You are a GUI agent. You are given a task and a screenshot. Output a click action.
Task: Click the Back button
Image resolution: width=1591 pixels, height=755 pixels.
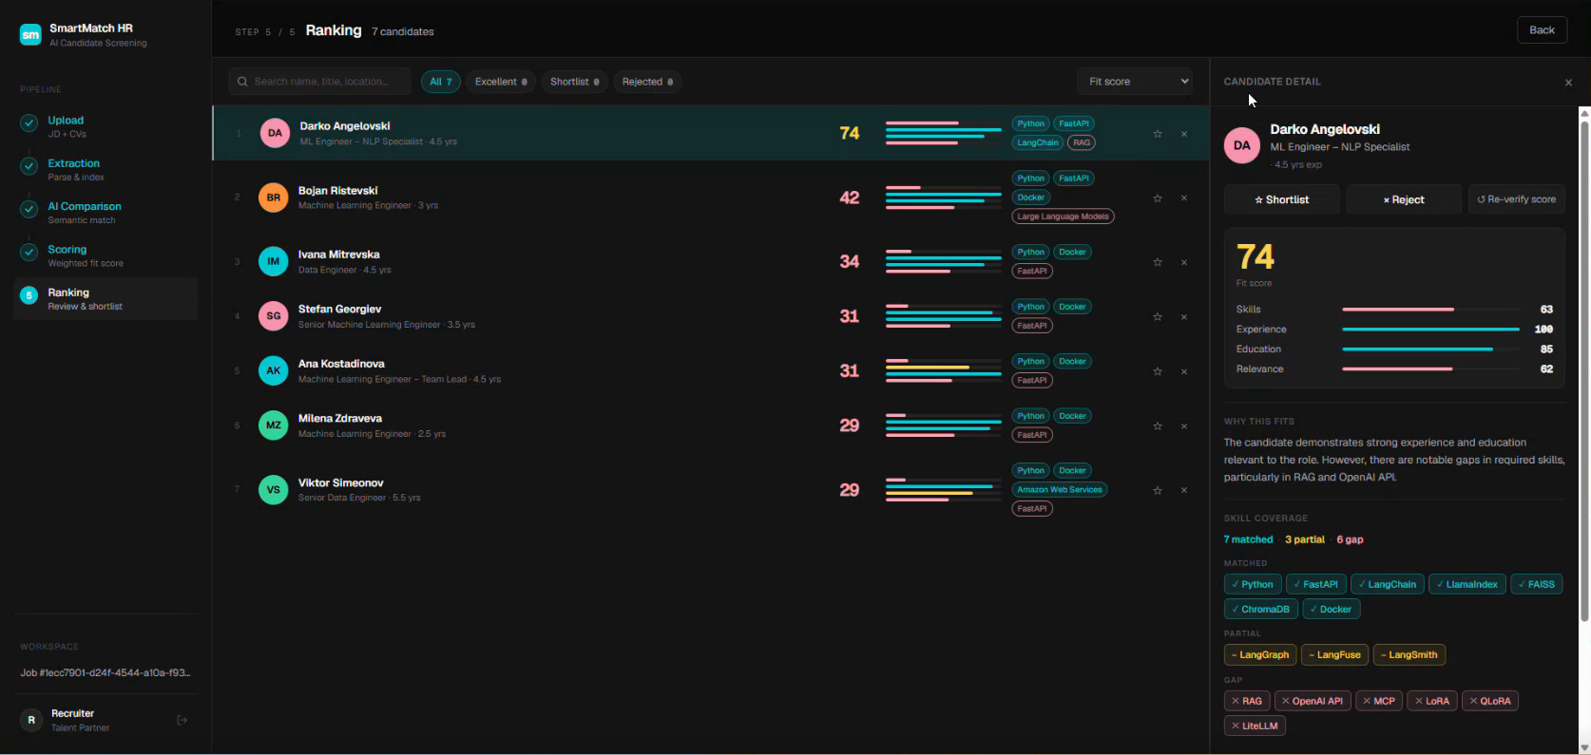[x=1542, y=30]
